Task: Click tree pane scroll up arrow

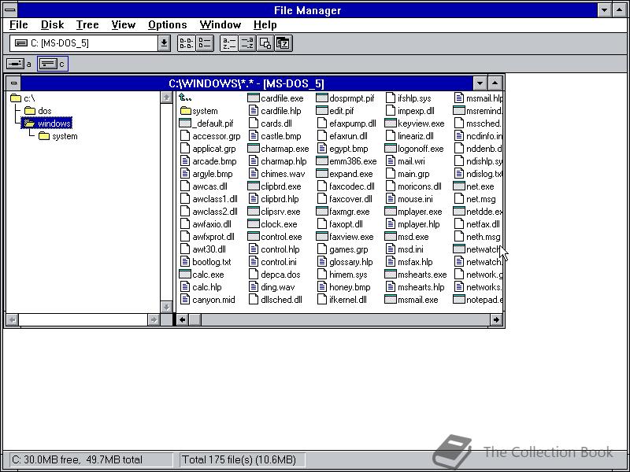Action: tap(166, 98)
